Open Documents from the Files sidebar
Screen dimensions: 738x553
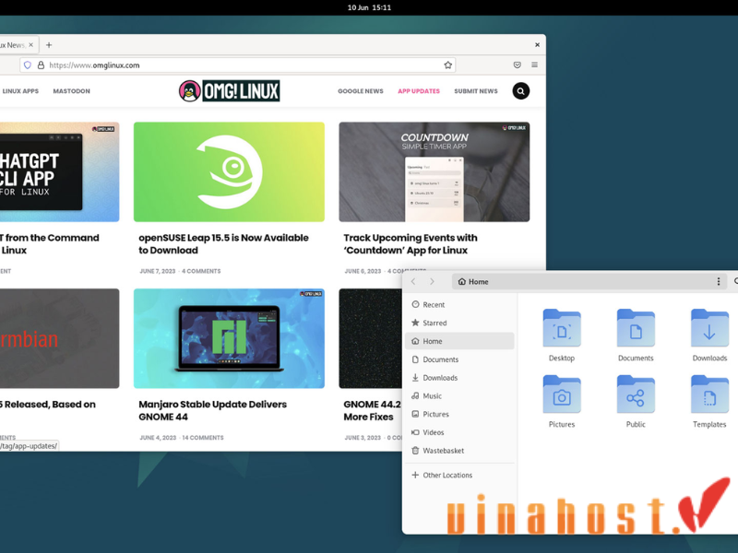[x=459, y=359]
